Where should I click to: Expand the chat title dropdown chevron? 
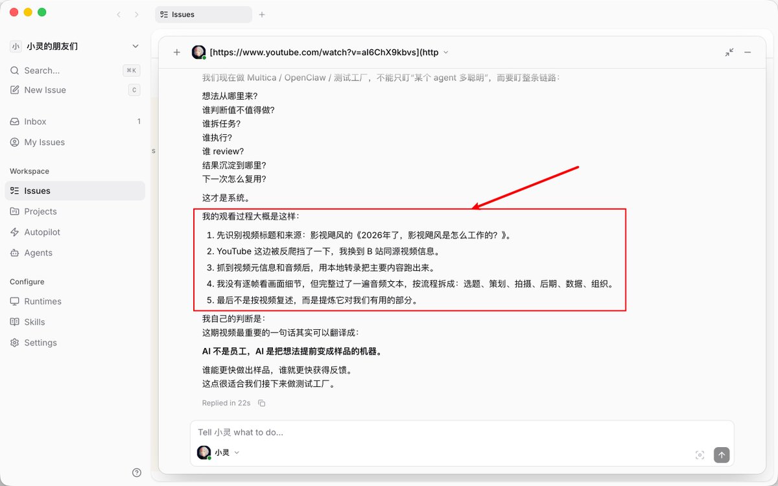(445, 52)
